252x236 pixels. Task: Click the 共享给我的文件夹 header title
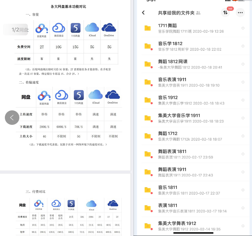(x=176, y=13)
